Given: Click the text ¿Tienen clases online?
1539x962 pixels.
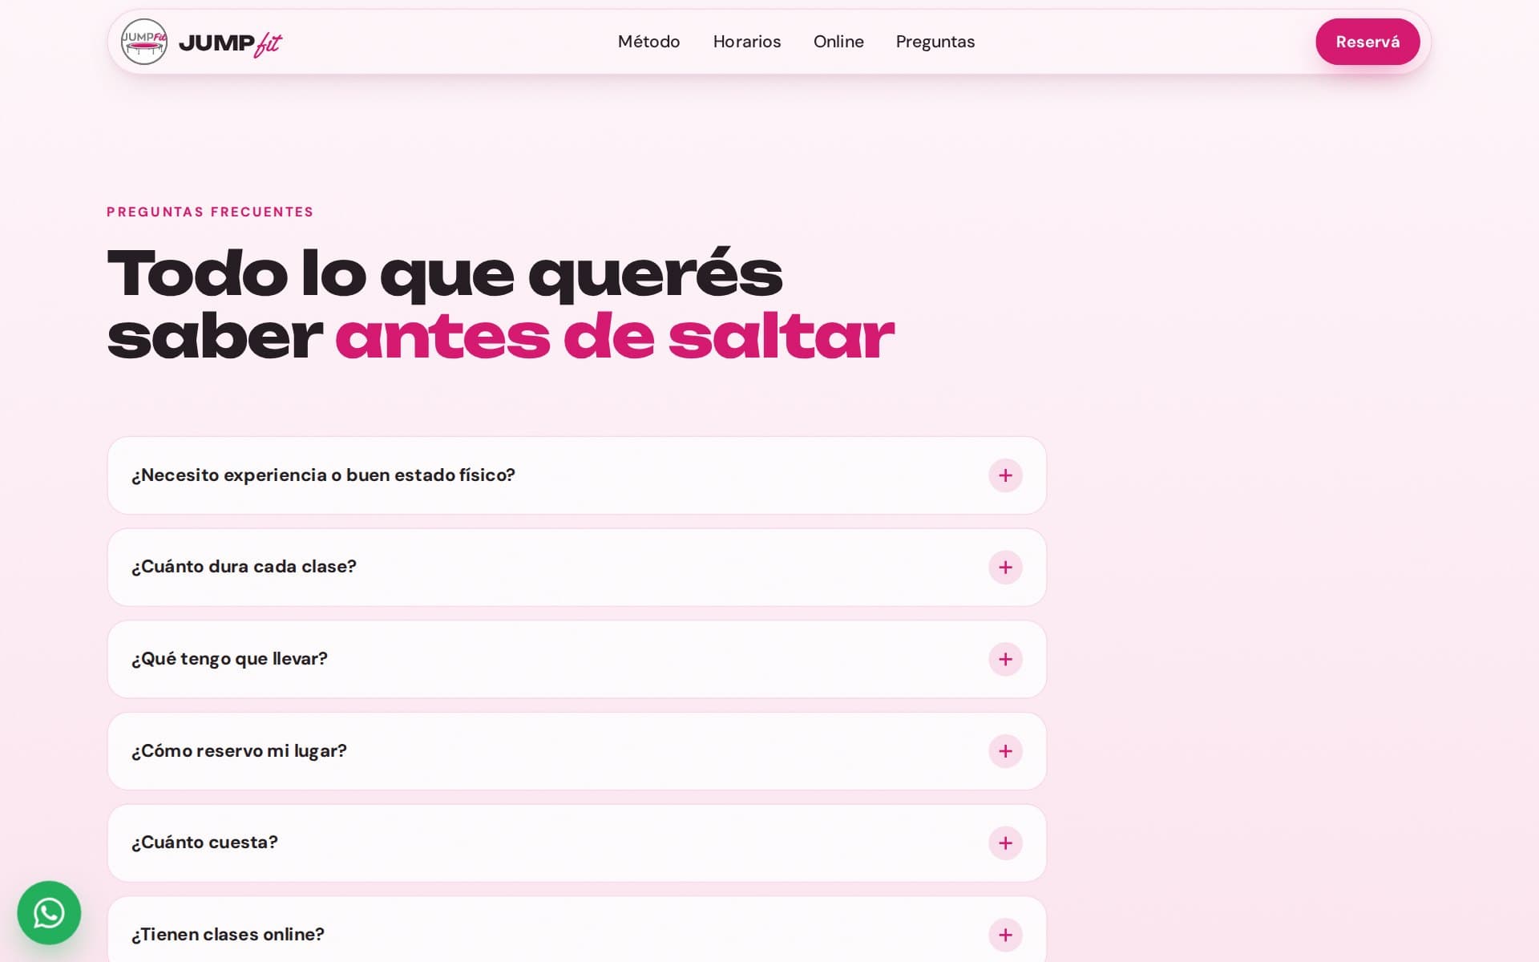Looking at the screenshot, I should coord(228,935).
